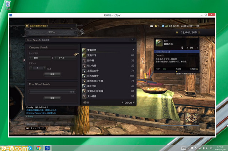This screenshot has height=151, width=228.
Task: Click the チャットモード button
Action: [35, 128]
